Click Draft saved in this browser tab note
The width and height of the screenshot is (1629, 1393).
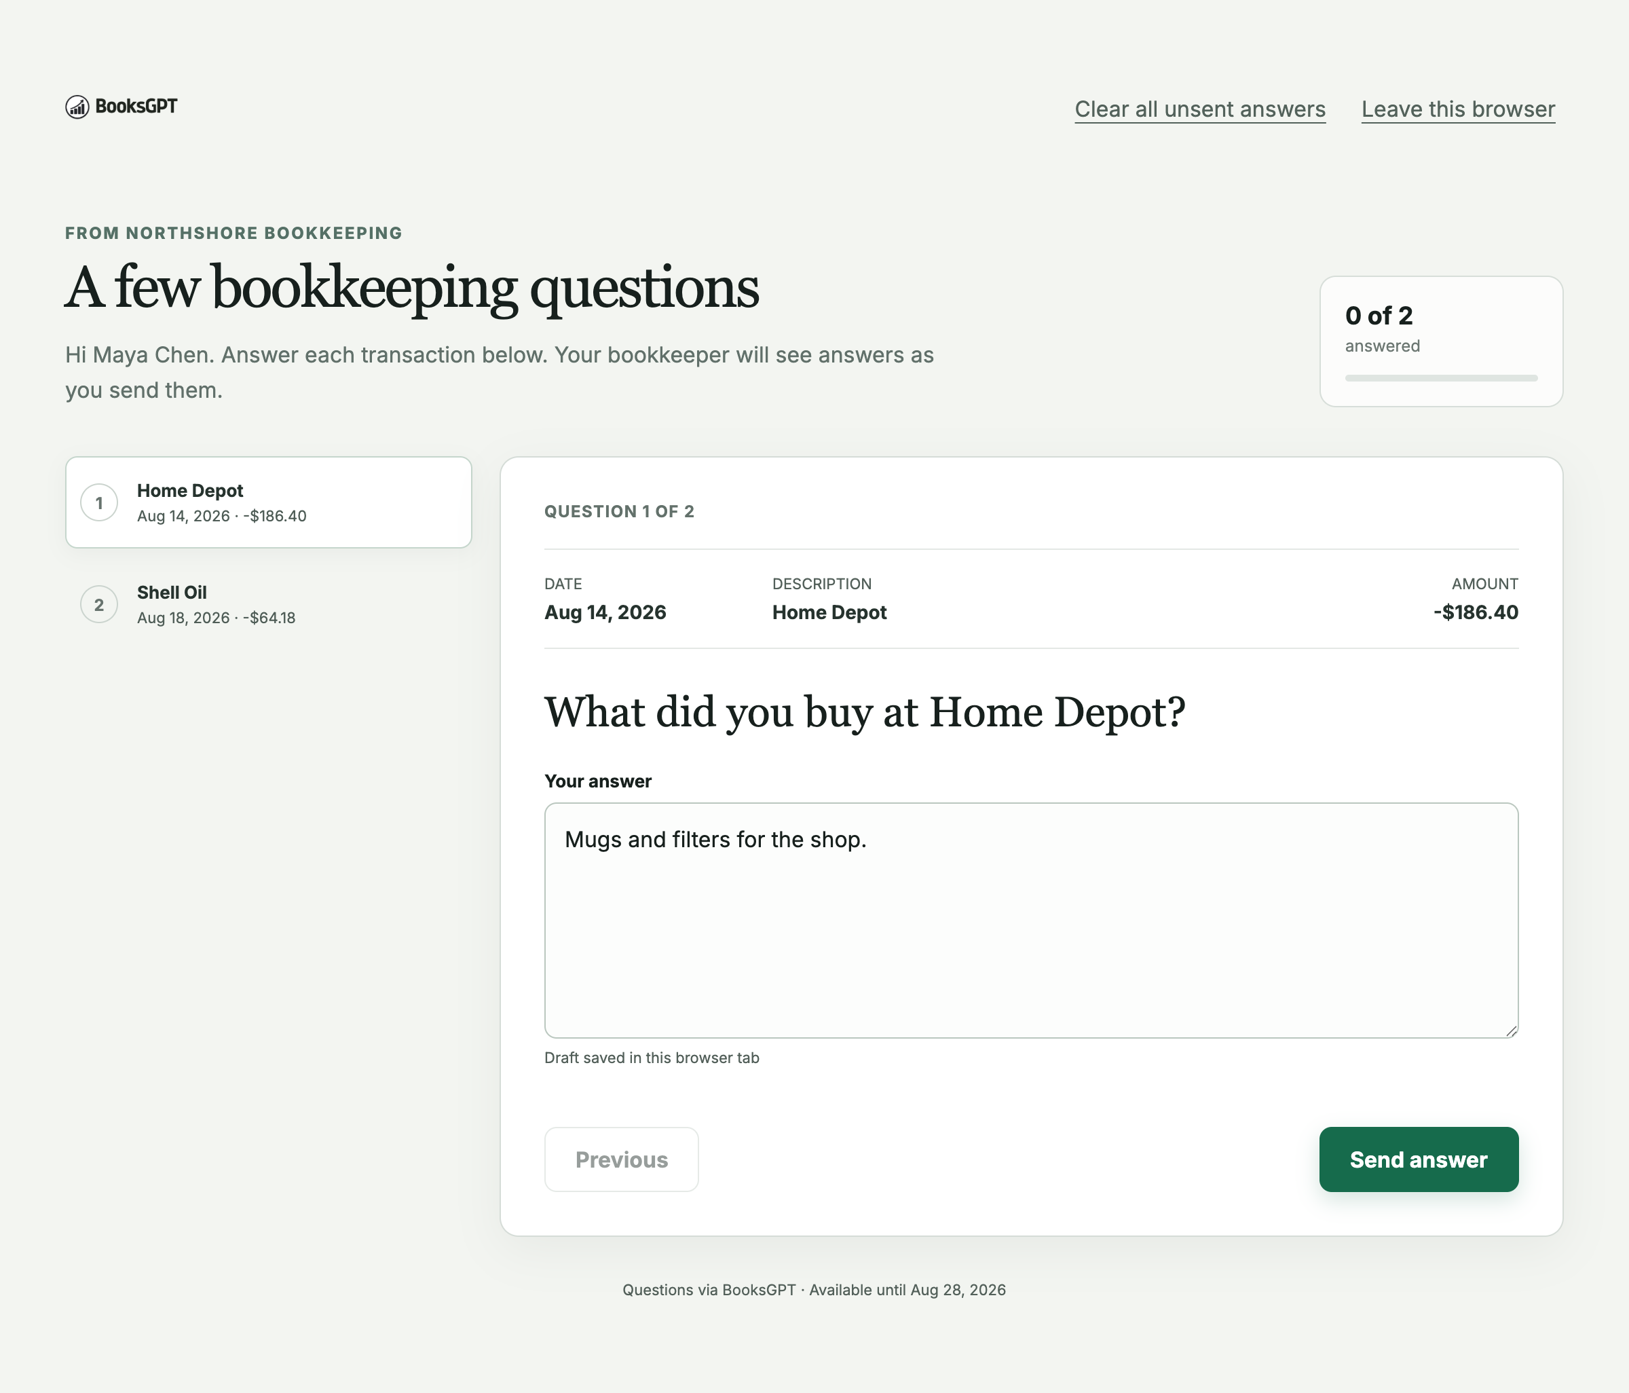click(x=652, y=1058)
